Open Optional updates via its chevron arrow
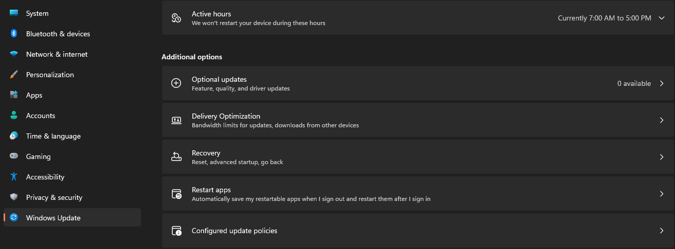This screenshot has height=249, width=675. click(x=662, y=83)
